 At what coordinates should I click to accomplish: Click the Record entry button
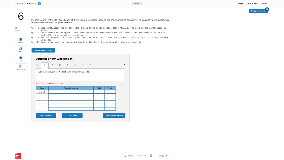(46, 115)
